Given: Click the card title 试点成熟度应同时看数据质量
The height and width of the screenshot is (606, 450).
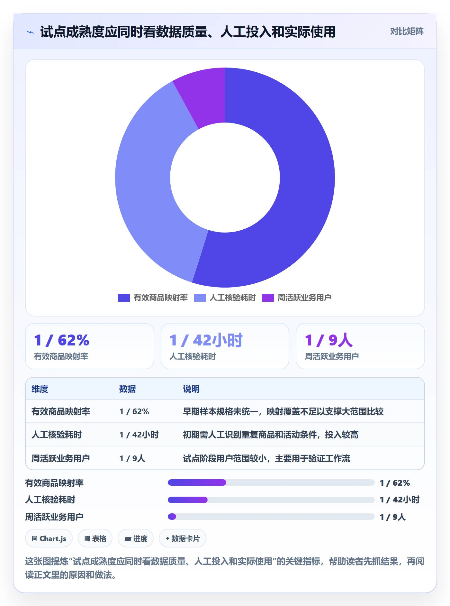Looking at the screenshot, I should point(188,32).
